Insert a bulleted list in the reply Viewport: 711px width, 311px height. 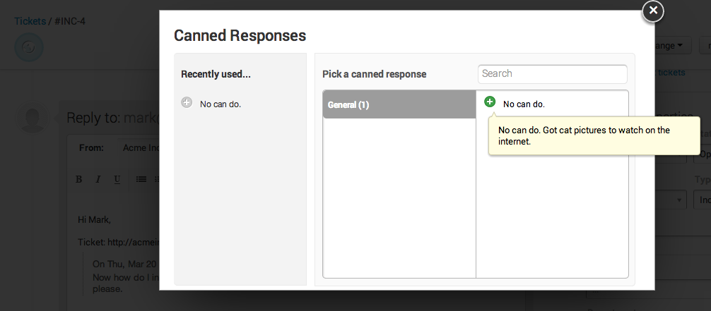pyautogui.click(x=141, y=179)
